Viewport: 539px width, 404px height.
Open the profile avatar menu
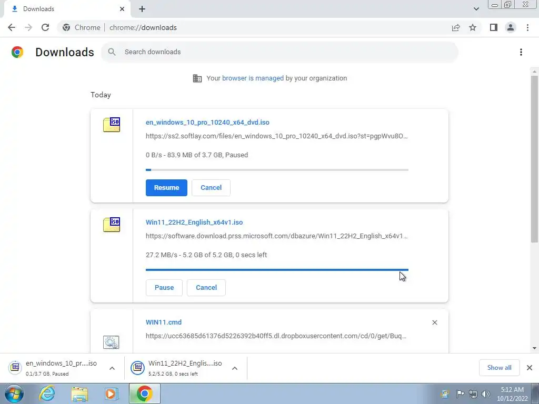[x=511, y=27]
